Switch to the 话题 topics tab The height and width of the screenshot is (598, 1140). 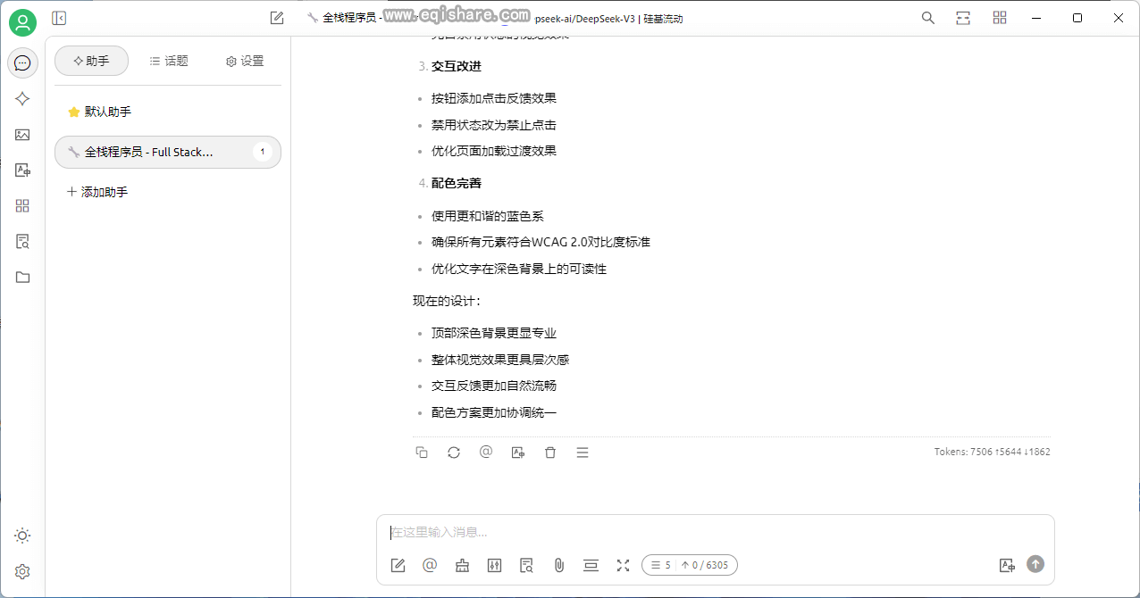[168, 61]
